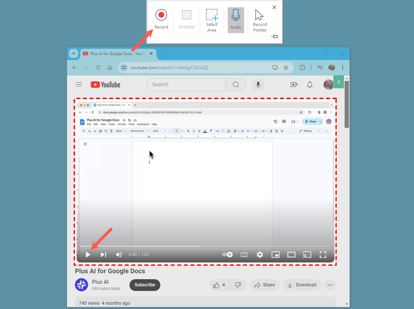Open the tab search dropdown in Chrome

74,53
